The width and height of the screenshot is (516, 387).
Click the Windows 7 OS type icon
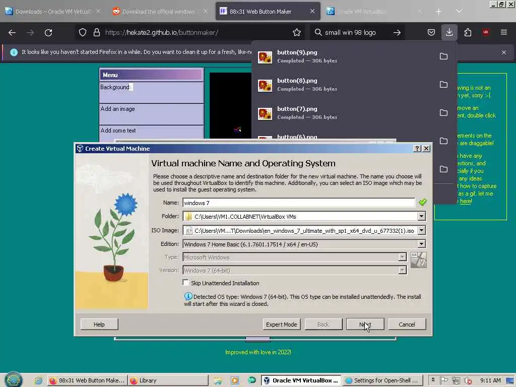[419, 261]
